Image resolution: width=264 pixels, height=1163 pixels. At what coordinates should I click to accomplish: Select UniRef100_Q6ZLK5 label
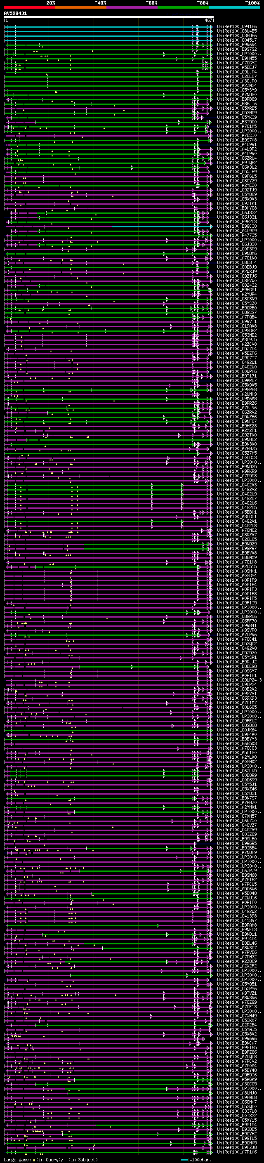coord(237,771)
